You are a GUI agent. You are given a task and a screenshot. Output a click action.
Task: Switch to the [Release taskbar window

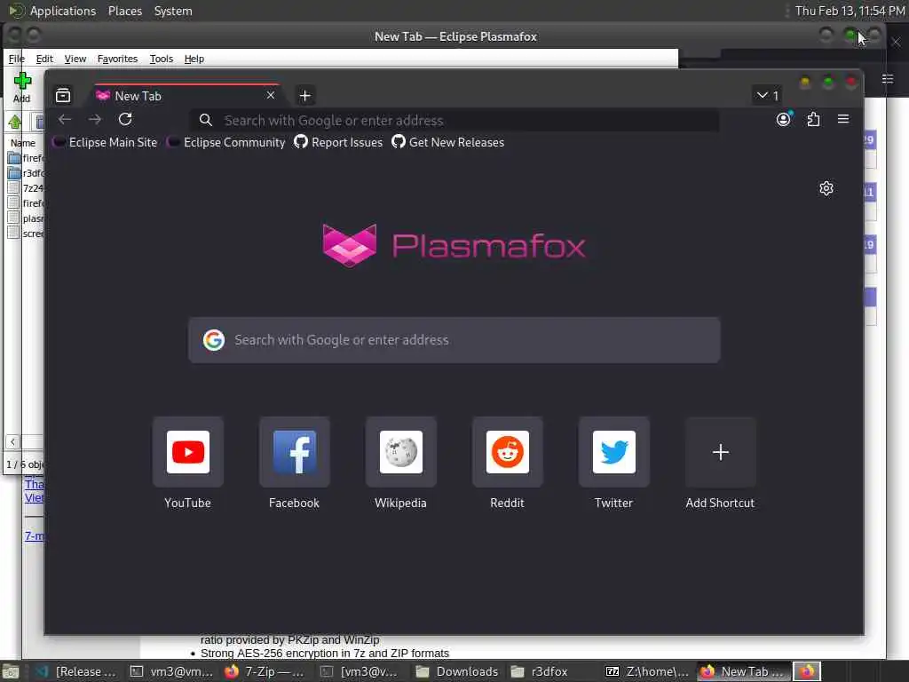75,671
